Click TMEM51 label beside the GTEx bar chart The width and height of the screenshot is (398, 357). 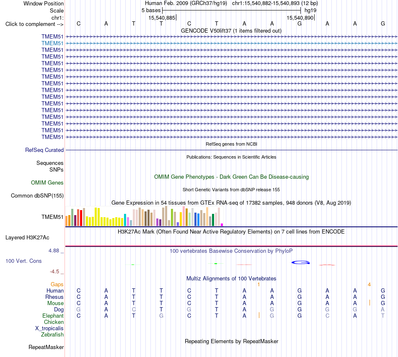click(52, 217)
